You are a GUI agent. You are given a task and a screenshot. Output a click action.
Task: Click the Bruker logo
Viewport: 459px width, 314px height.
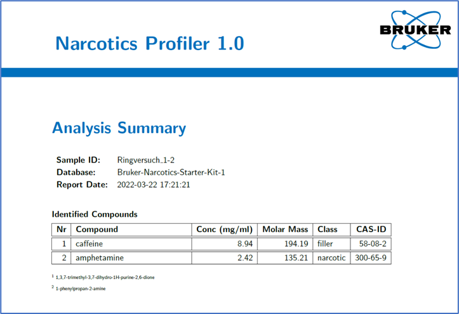[415, 30]
